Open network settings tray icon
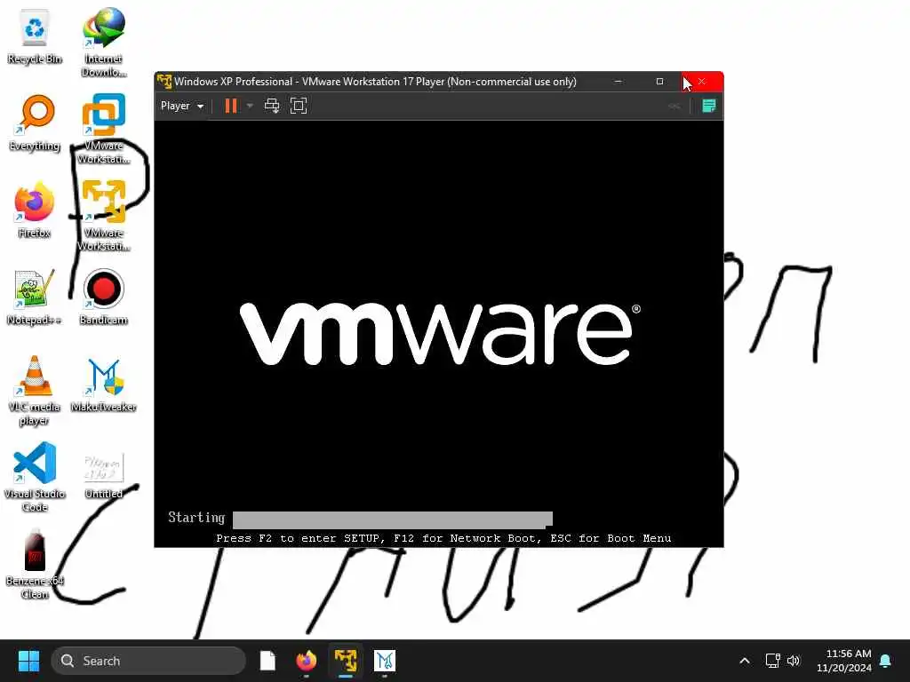The height and width of the screenshot is (682, 910). tap(772, 661)
